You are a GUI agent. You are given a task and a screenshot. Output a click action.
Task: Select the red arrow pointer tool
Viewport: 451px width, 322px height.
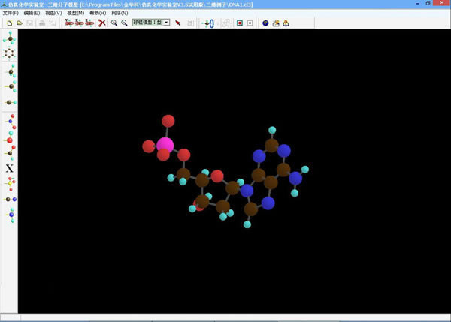tap(178, 23)
